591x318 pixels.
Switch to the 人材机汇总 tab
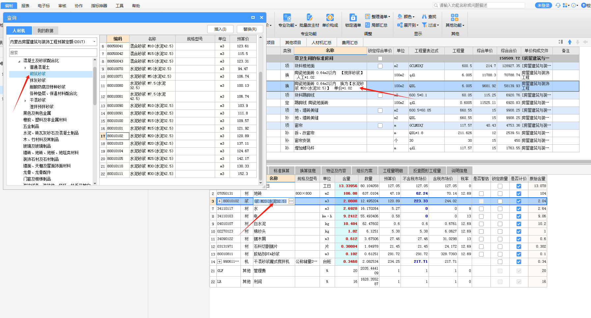322,42
